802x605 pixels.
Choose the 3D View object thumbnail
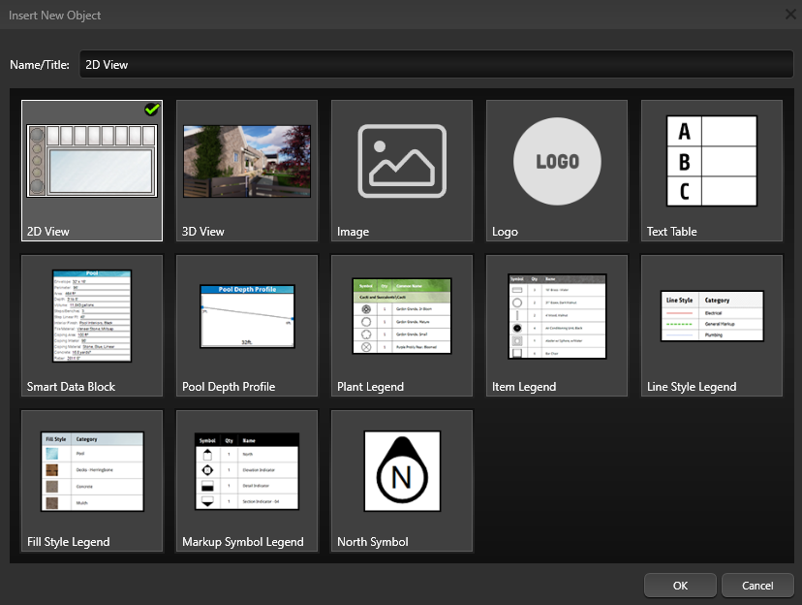[x=247, y=161]
